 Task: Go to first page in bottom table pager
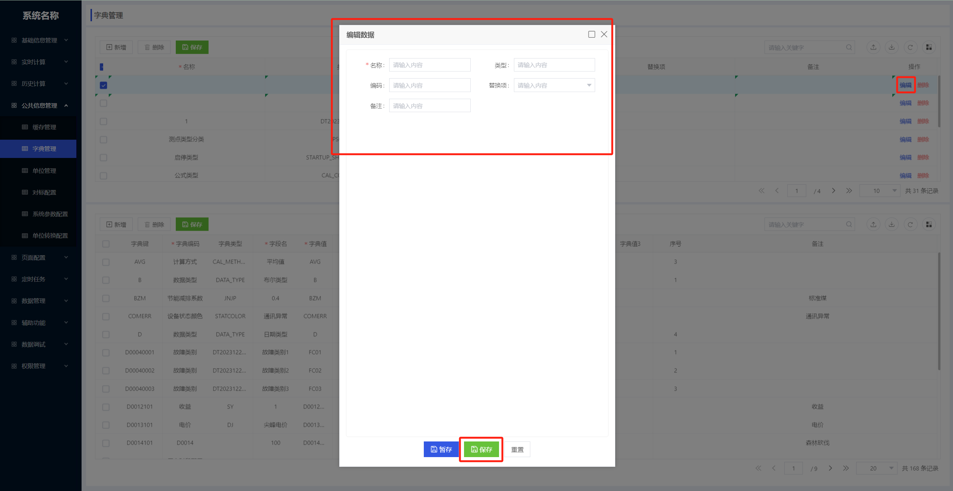758,468
